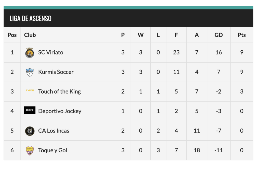Click the Club column header
Image resolution: width=261 pixels, height=170 pixels.
point(30,35)
